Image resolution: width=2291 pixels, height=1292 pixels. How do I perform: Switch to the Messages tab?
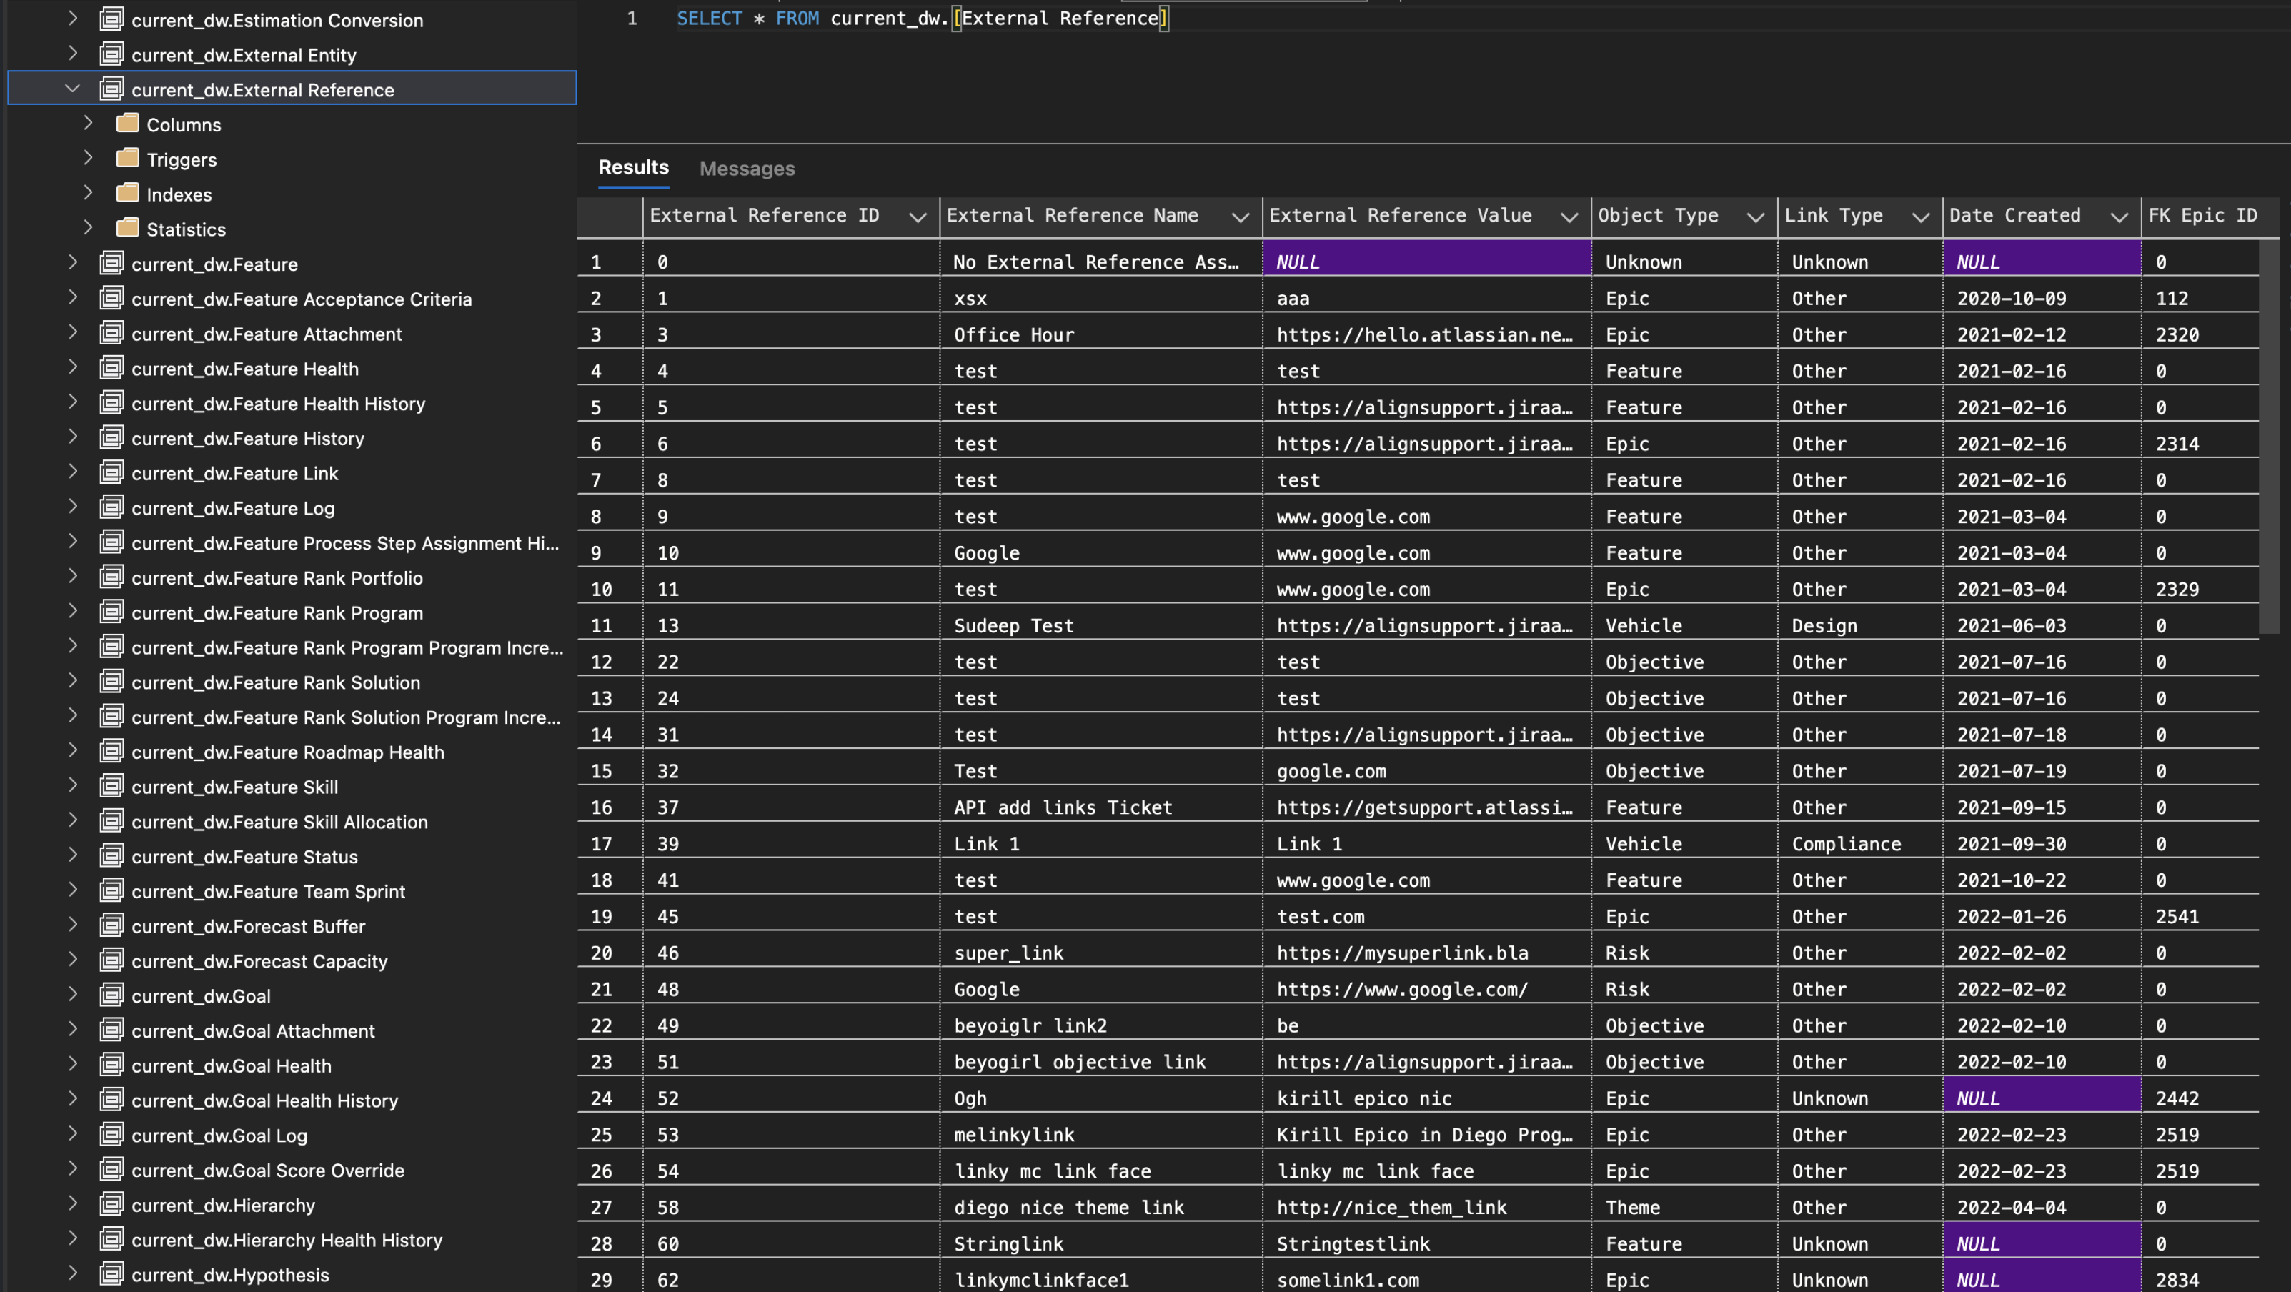[746, 168]
